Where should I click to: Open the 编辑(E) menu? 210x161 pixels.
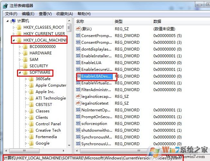(x=28, y=14)
